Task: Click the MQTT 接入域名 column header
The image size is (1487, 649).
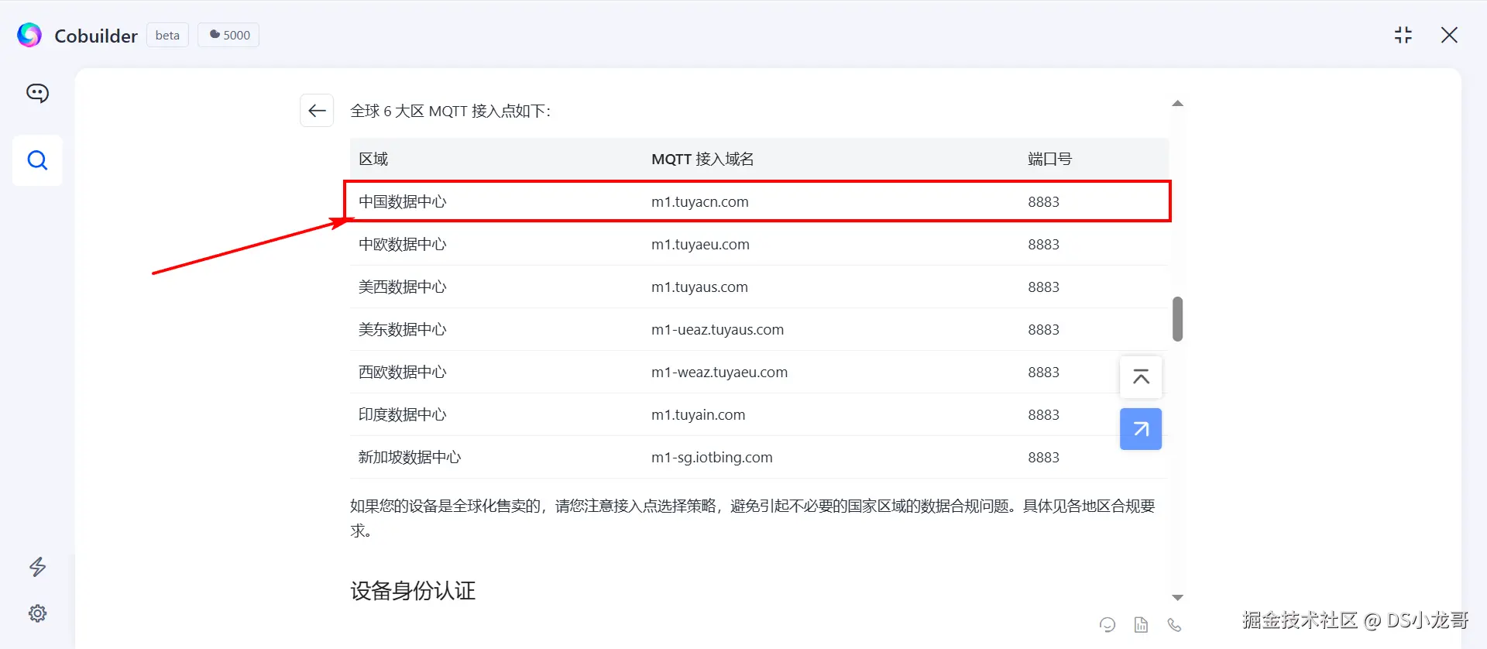Action: 702,159
